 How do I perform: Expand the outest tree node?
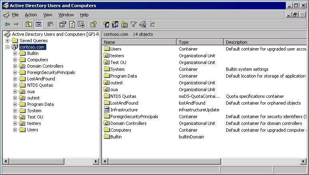point(15,98)
